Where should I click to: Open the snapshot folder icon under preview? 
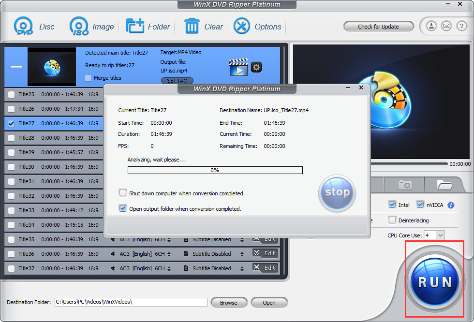click(444, 185)
